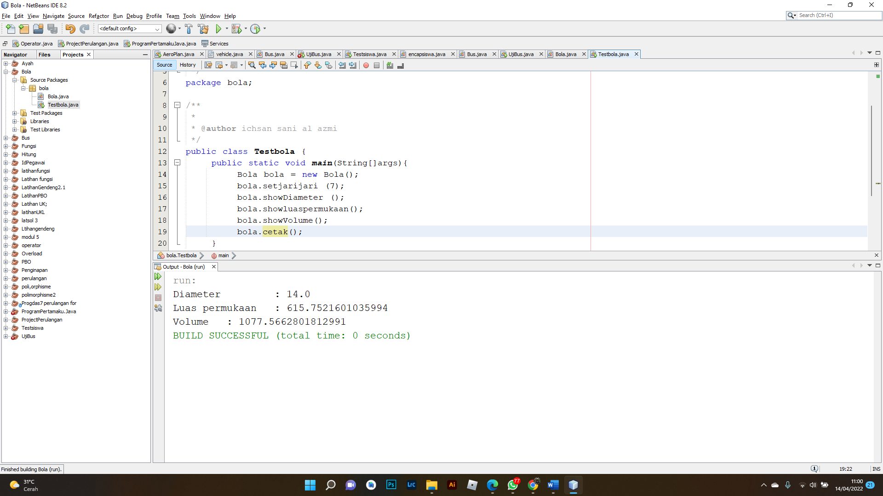Click the Save All toolbar icon
Screen dimensions: 883x496
pyautogui.click(x=52, y=29)
